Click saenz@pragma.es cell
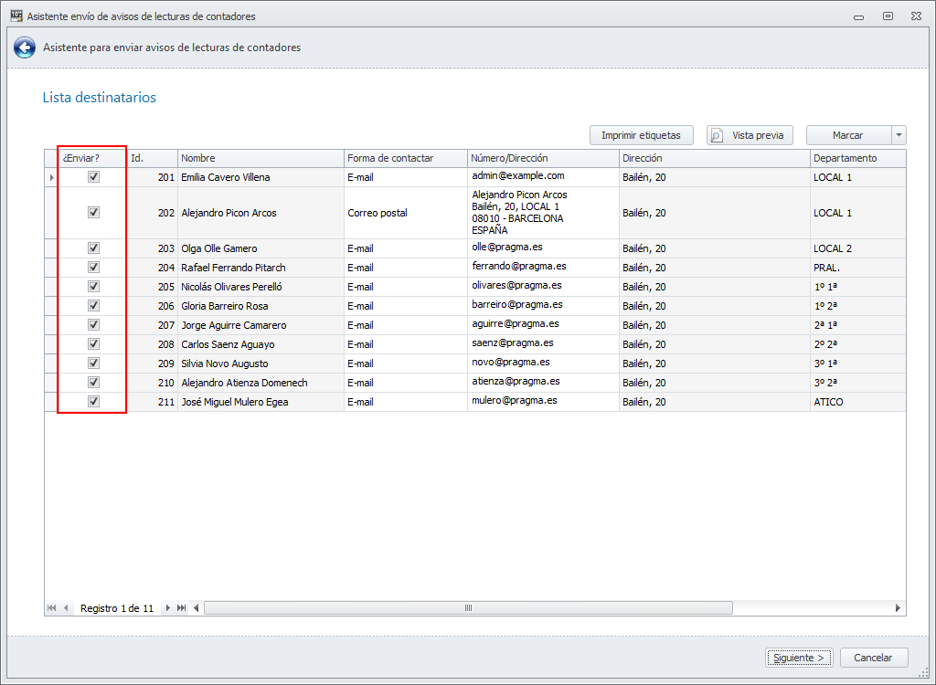936x685 pixels. click(x=543, y=343)
